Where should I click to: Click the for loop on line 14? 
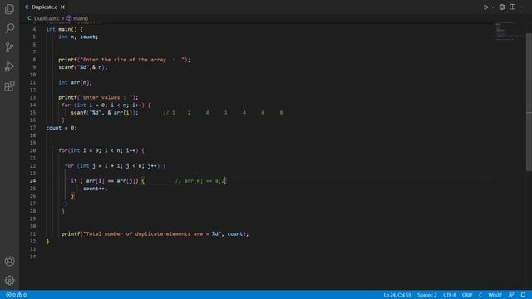(106, 105)
